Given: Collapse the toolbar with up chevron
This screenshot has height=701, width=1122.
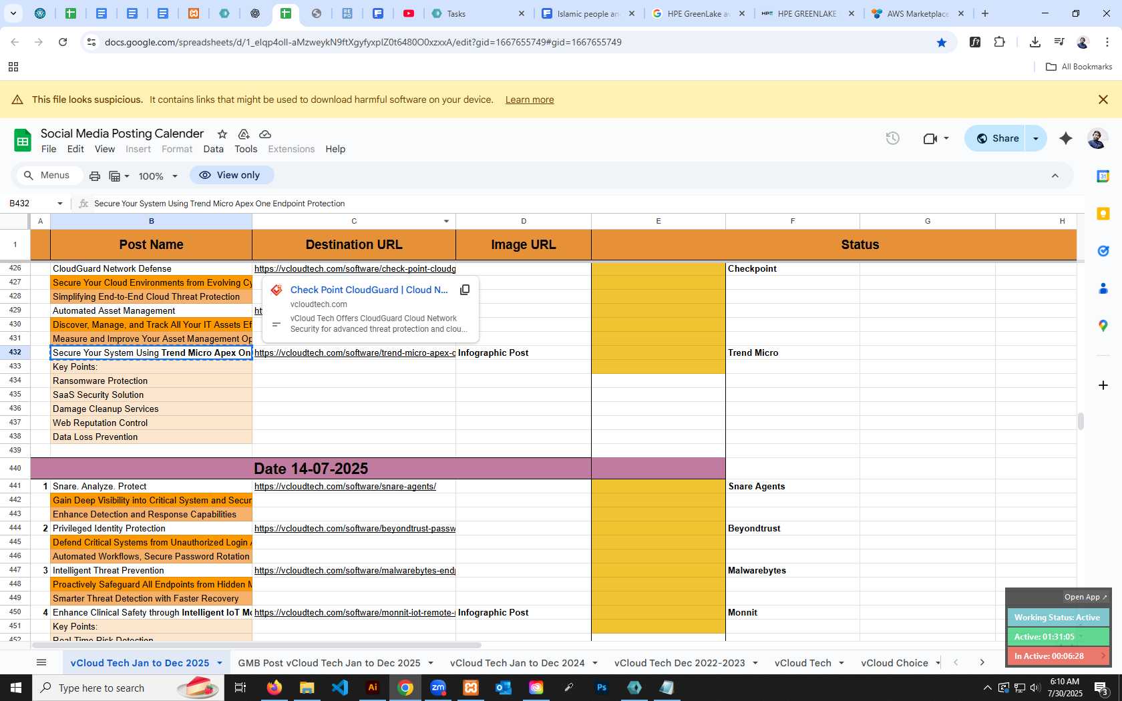Looking at the screenshot, I should pyautogui.click(x=1055, y=176).
